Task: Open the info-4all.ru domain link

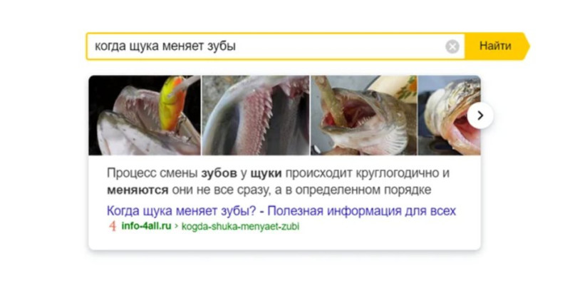Action: pyautogui.click(x=146, y=226)
